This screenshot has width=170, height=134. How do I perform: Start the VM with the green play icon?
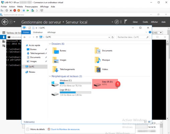point(28,10)
